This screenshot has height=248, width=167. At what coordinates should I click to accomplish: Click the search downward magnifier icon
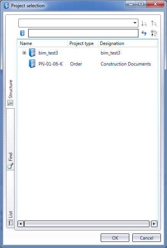point(144,23)
